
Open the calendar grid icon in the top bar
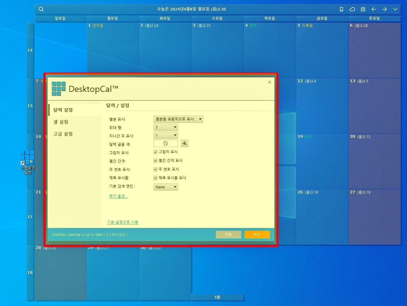click(x=363, y=9)
